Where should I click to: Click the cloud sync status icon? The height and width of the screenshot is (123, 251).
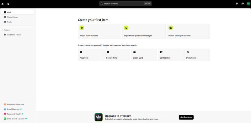[237, 4]
